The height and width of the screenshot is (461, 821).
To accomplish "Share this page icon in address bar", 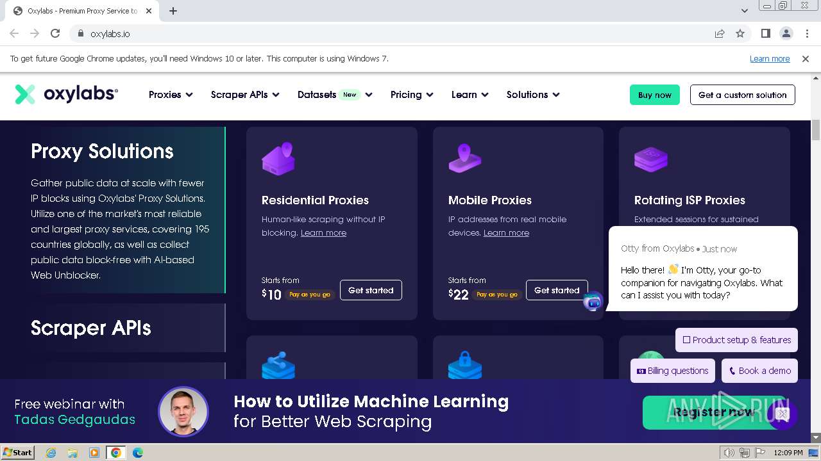I will coord(720,33).
